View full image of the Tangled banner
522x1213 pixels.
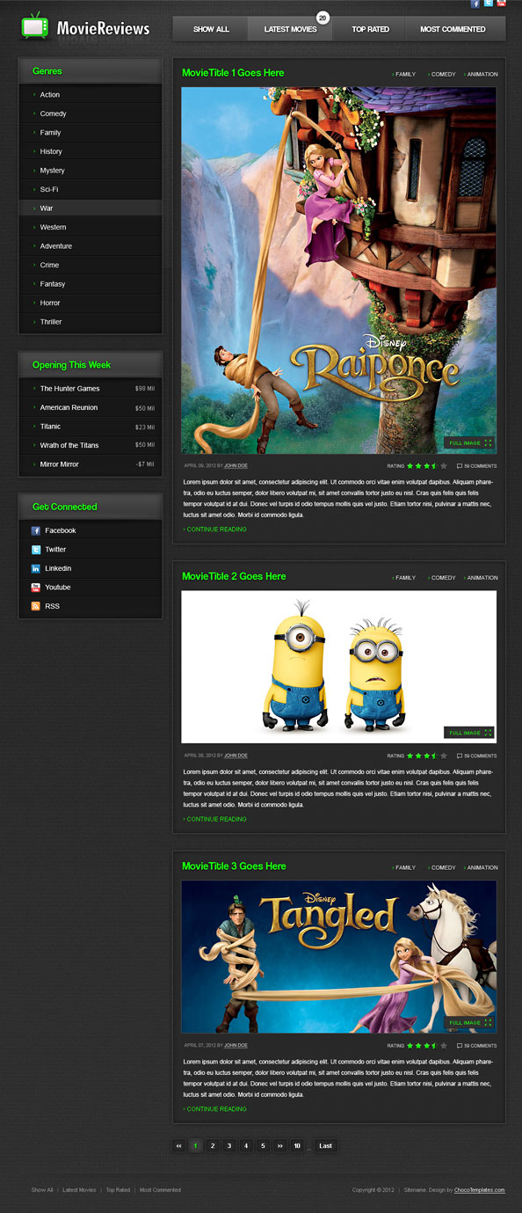tap(470, 1023)
